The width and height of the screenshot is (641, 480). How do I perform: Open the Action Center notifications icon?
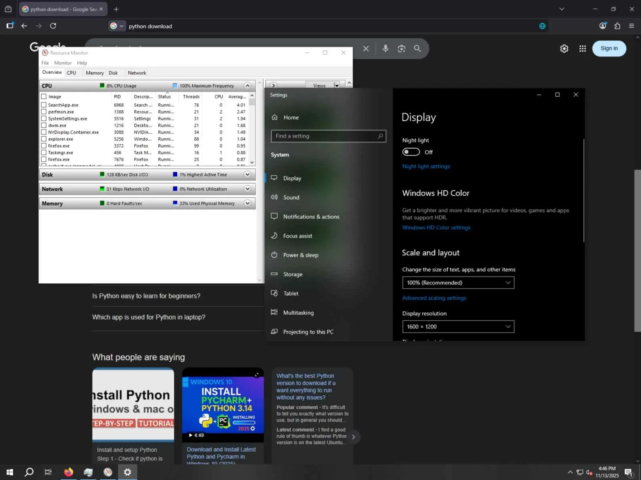point(629,472)
